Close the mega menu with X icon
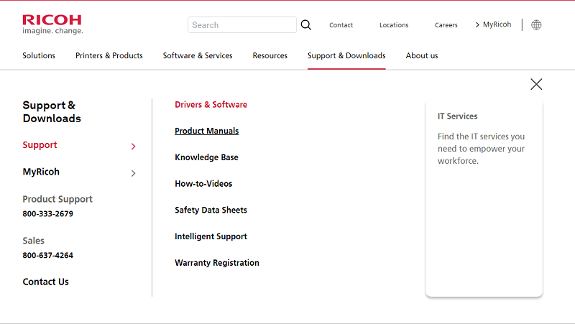Screen dimensions: 575x324 pos(536,84)
